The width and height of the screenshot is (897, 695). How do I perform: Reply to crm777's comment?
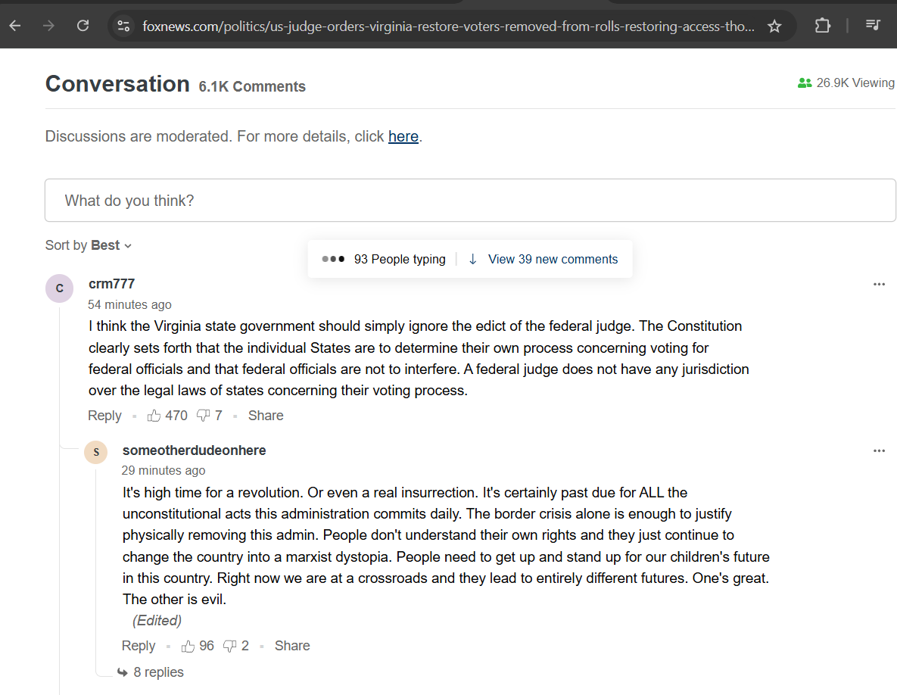(104, 416)
